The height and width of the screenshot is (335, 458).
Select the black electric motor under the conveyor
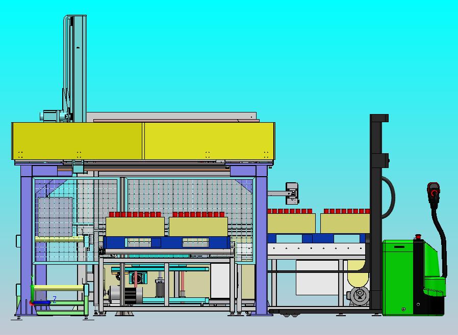[x=126, y=295]
